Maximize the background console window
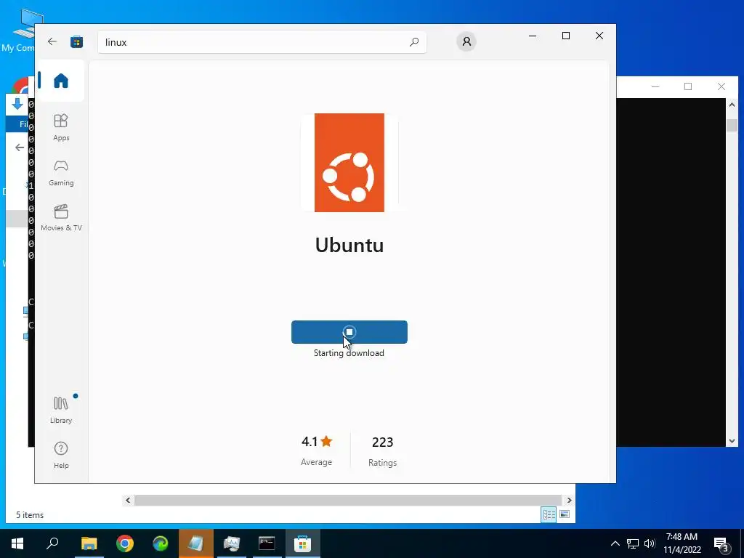The image size is (744, 558). click(688, 86)
